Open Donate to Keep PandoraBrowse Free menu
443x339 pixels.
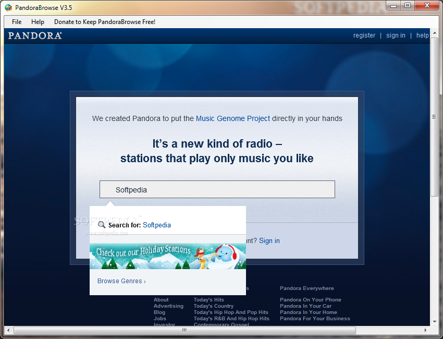click(105, 22)
